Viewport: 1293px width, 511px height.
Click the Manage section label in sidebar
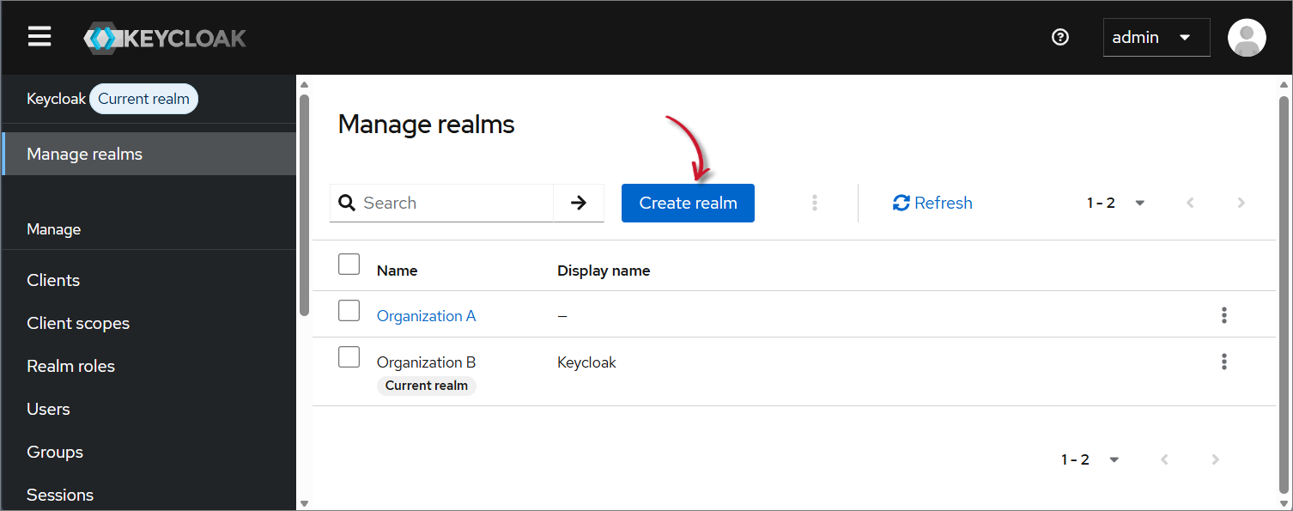[53, 229]
